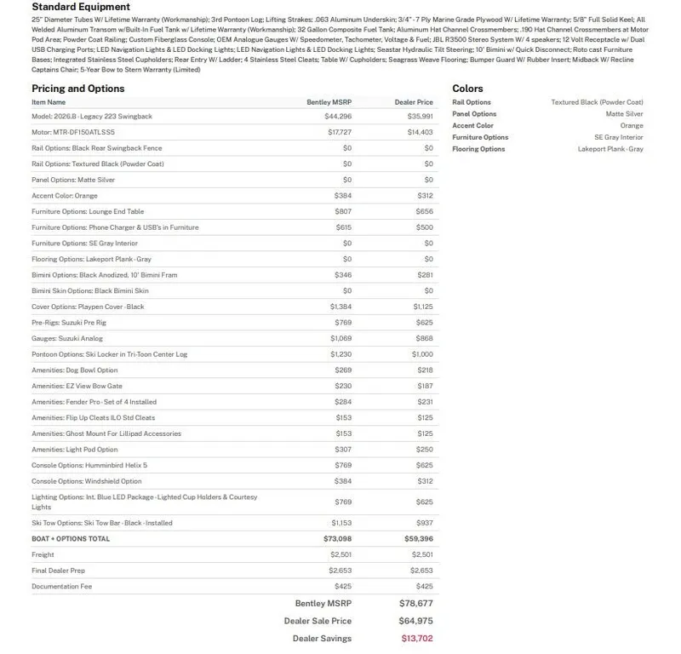The image size is (681, 654).
Task: Click the MTR-DF150ATLSS5 motor row
Action: click(73, 132)
